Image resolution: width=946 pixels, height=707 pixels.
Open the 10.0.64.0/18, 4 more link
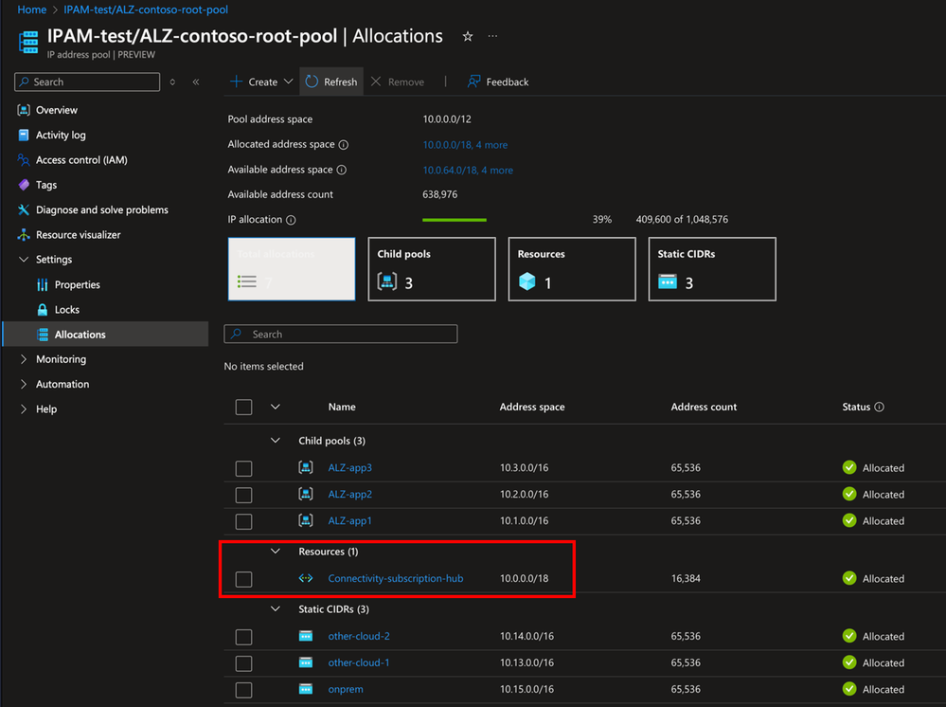[468, 171]
